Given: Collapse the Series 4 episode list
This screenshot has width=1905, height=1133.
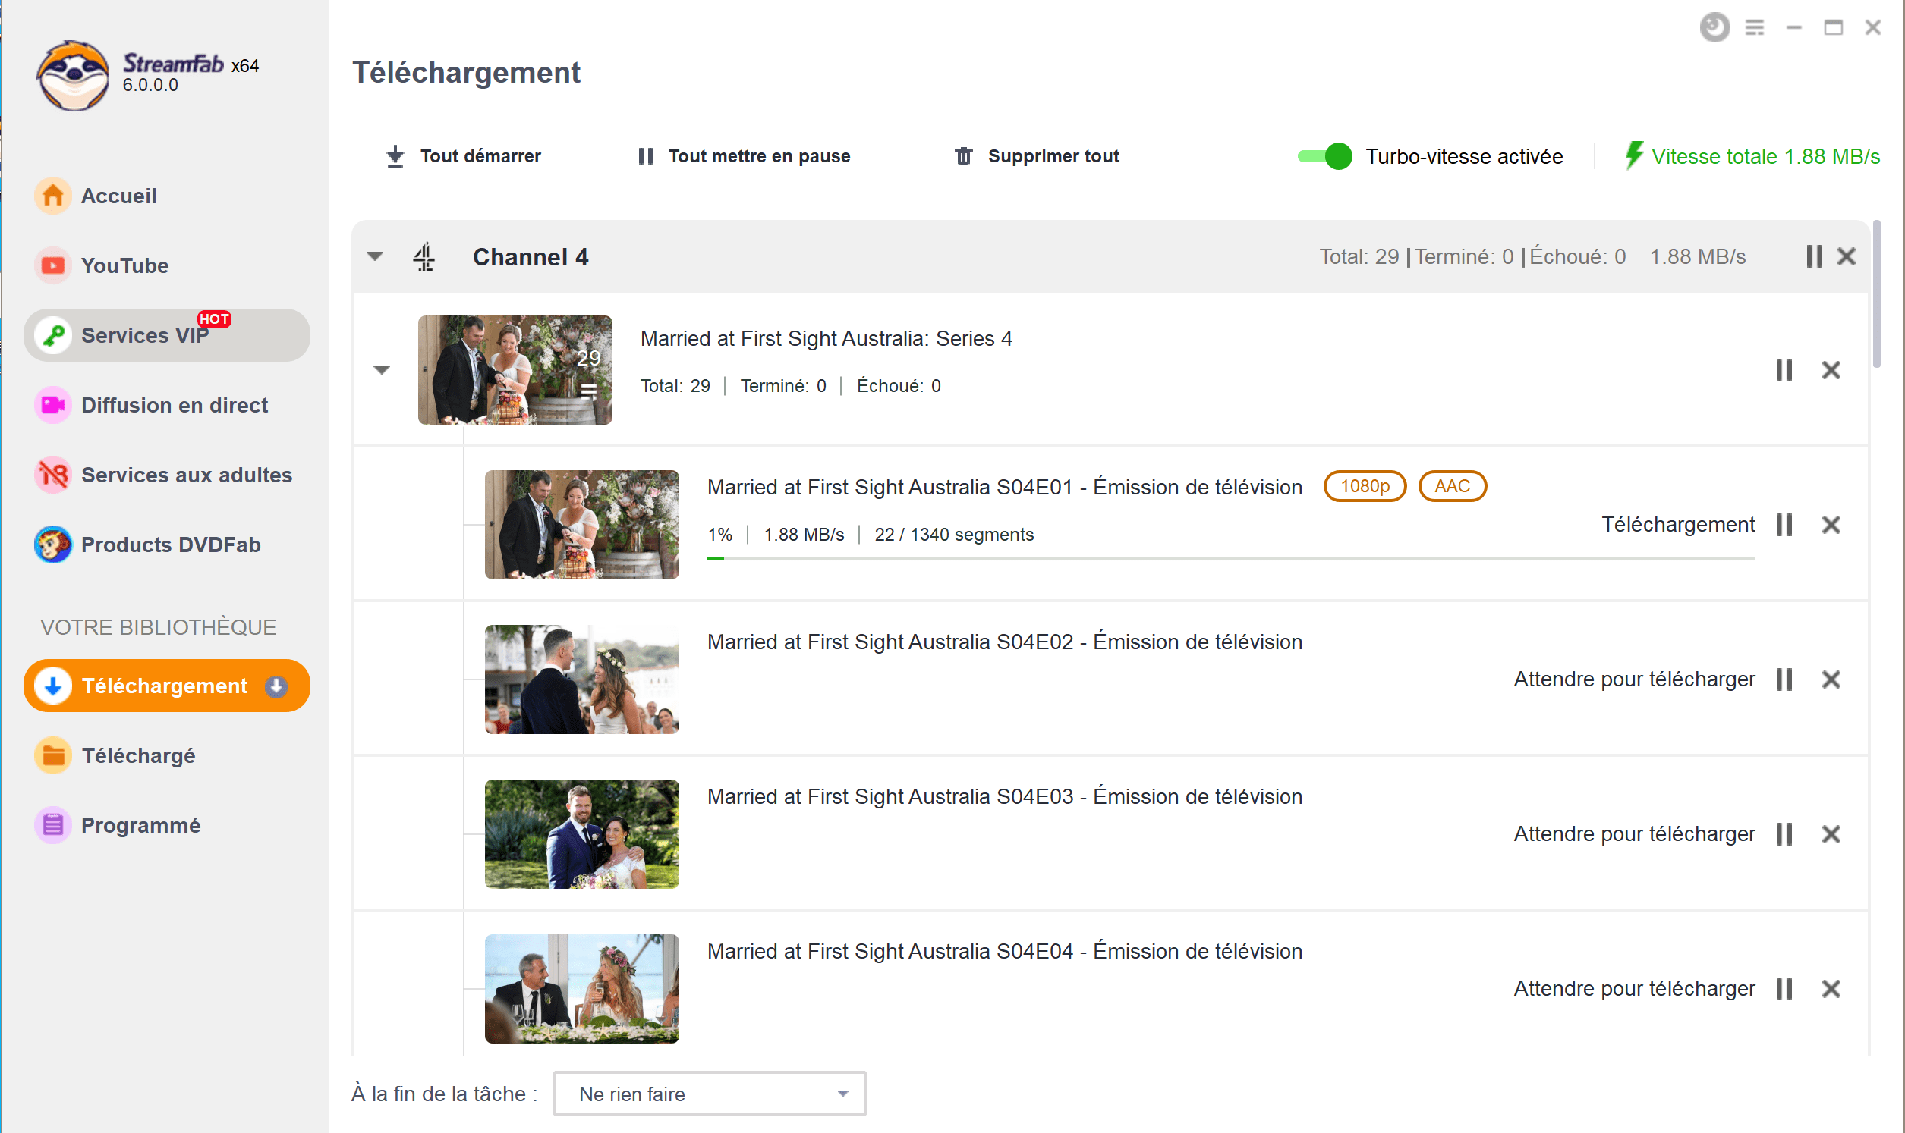Looking at the screenshot, I should point(382,370).
